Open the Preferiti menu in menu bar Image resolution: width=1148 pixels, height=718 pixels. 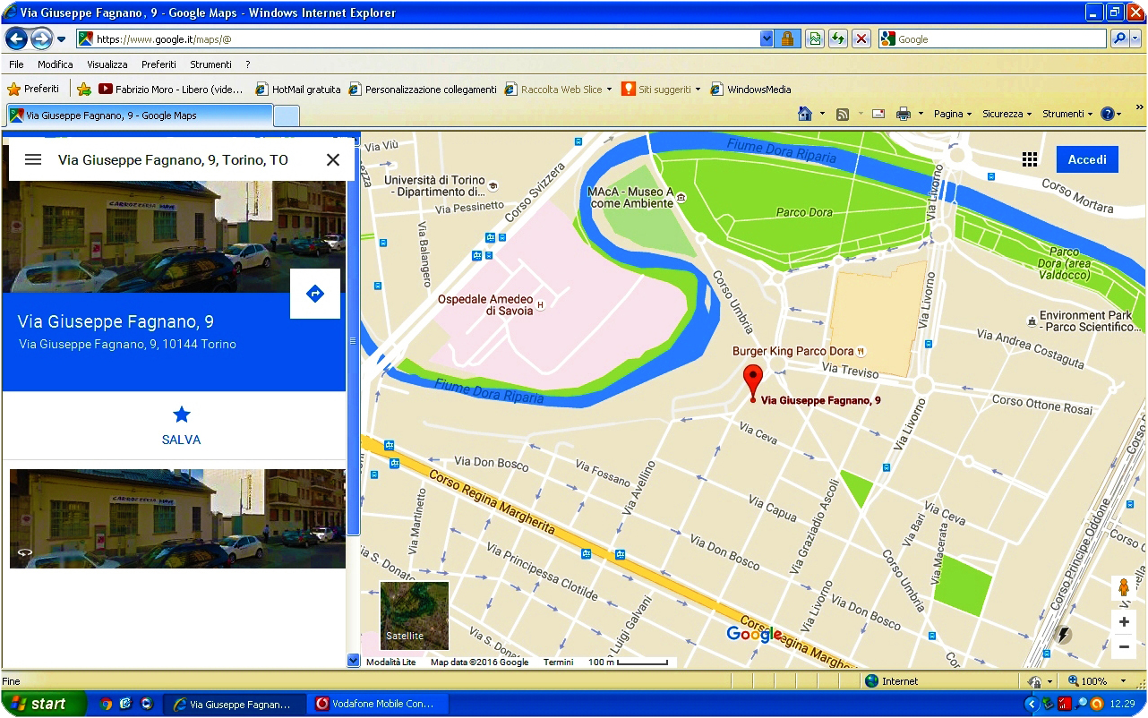pyautogui.click(x=158, y=64)
